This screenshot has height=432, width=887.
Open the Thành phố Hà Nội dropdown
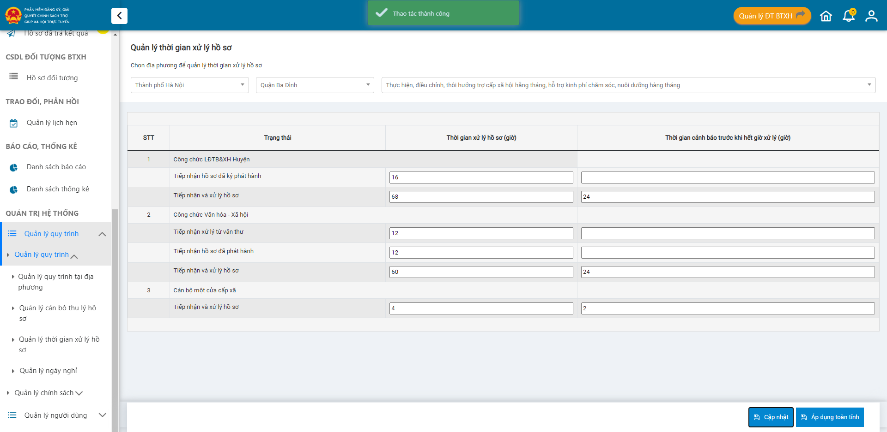[189, 85]
